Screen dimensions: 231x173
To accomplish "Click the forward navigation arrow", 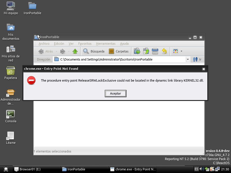I will coord(63,51).
